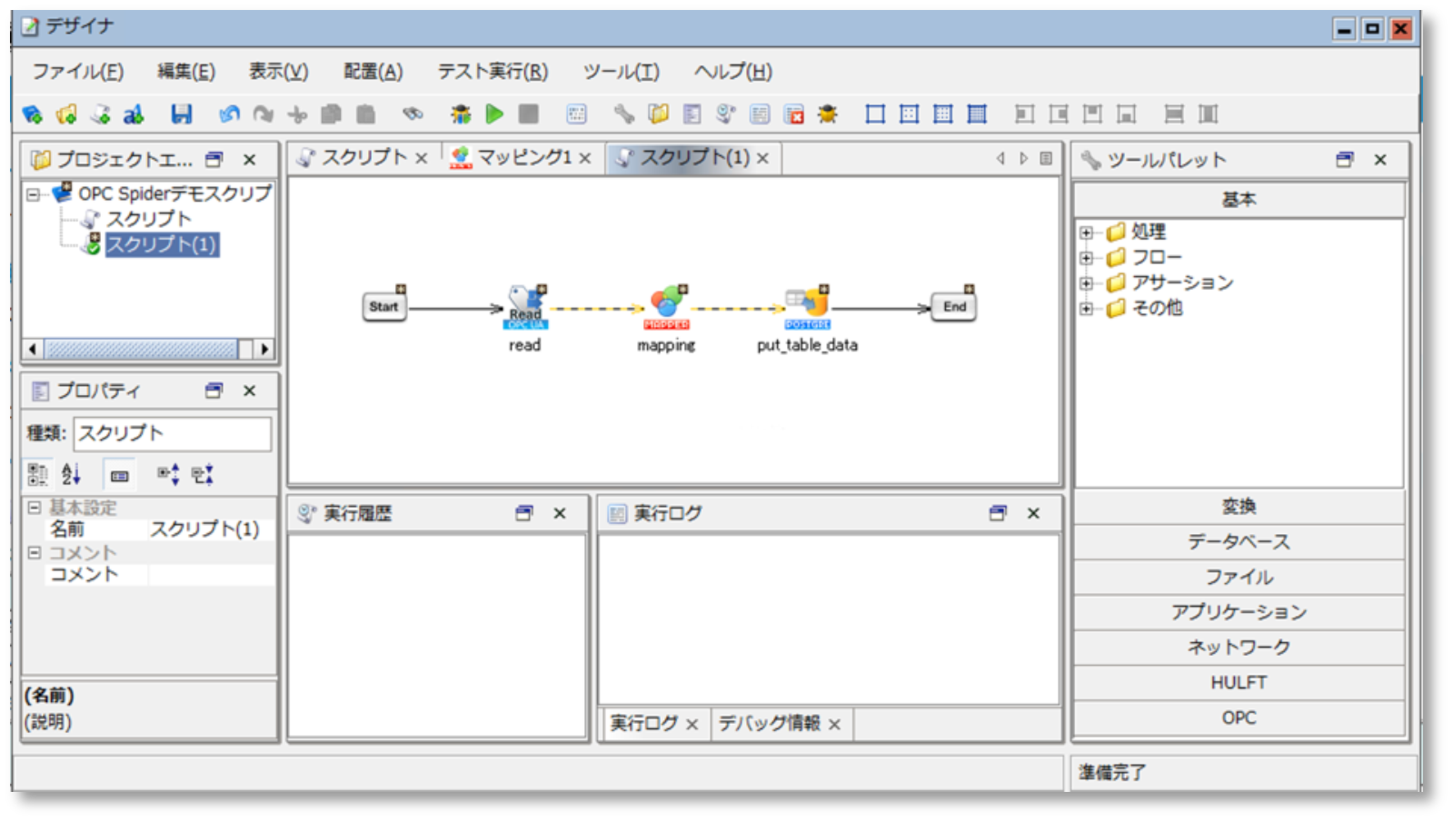Screen dimensions: 1453x821
Task: Run the script with green play icon
Action: tap(494, 114)
